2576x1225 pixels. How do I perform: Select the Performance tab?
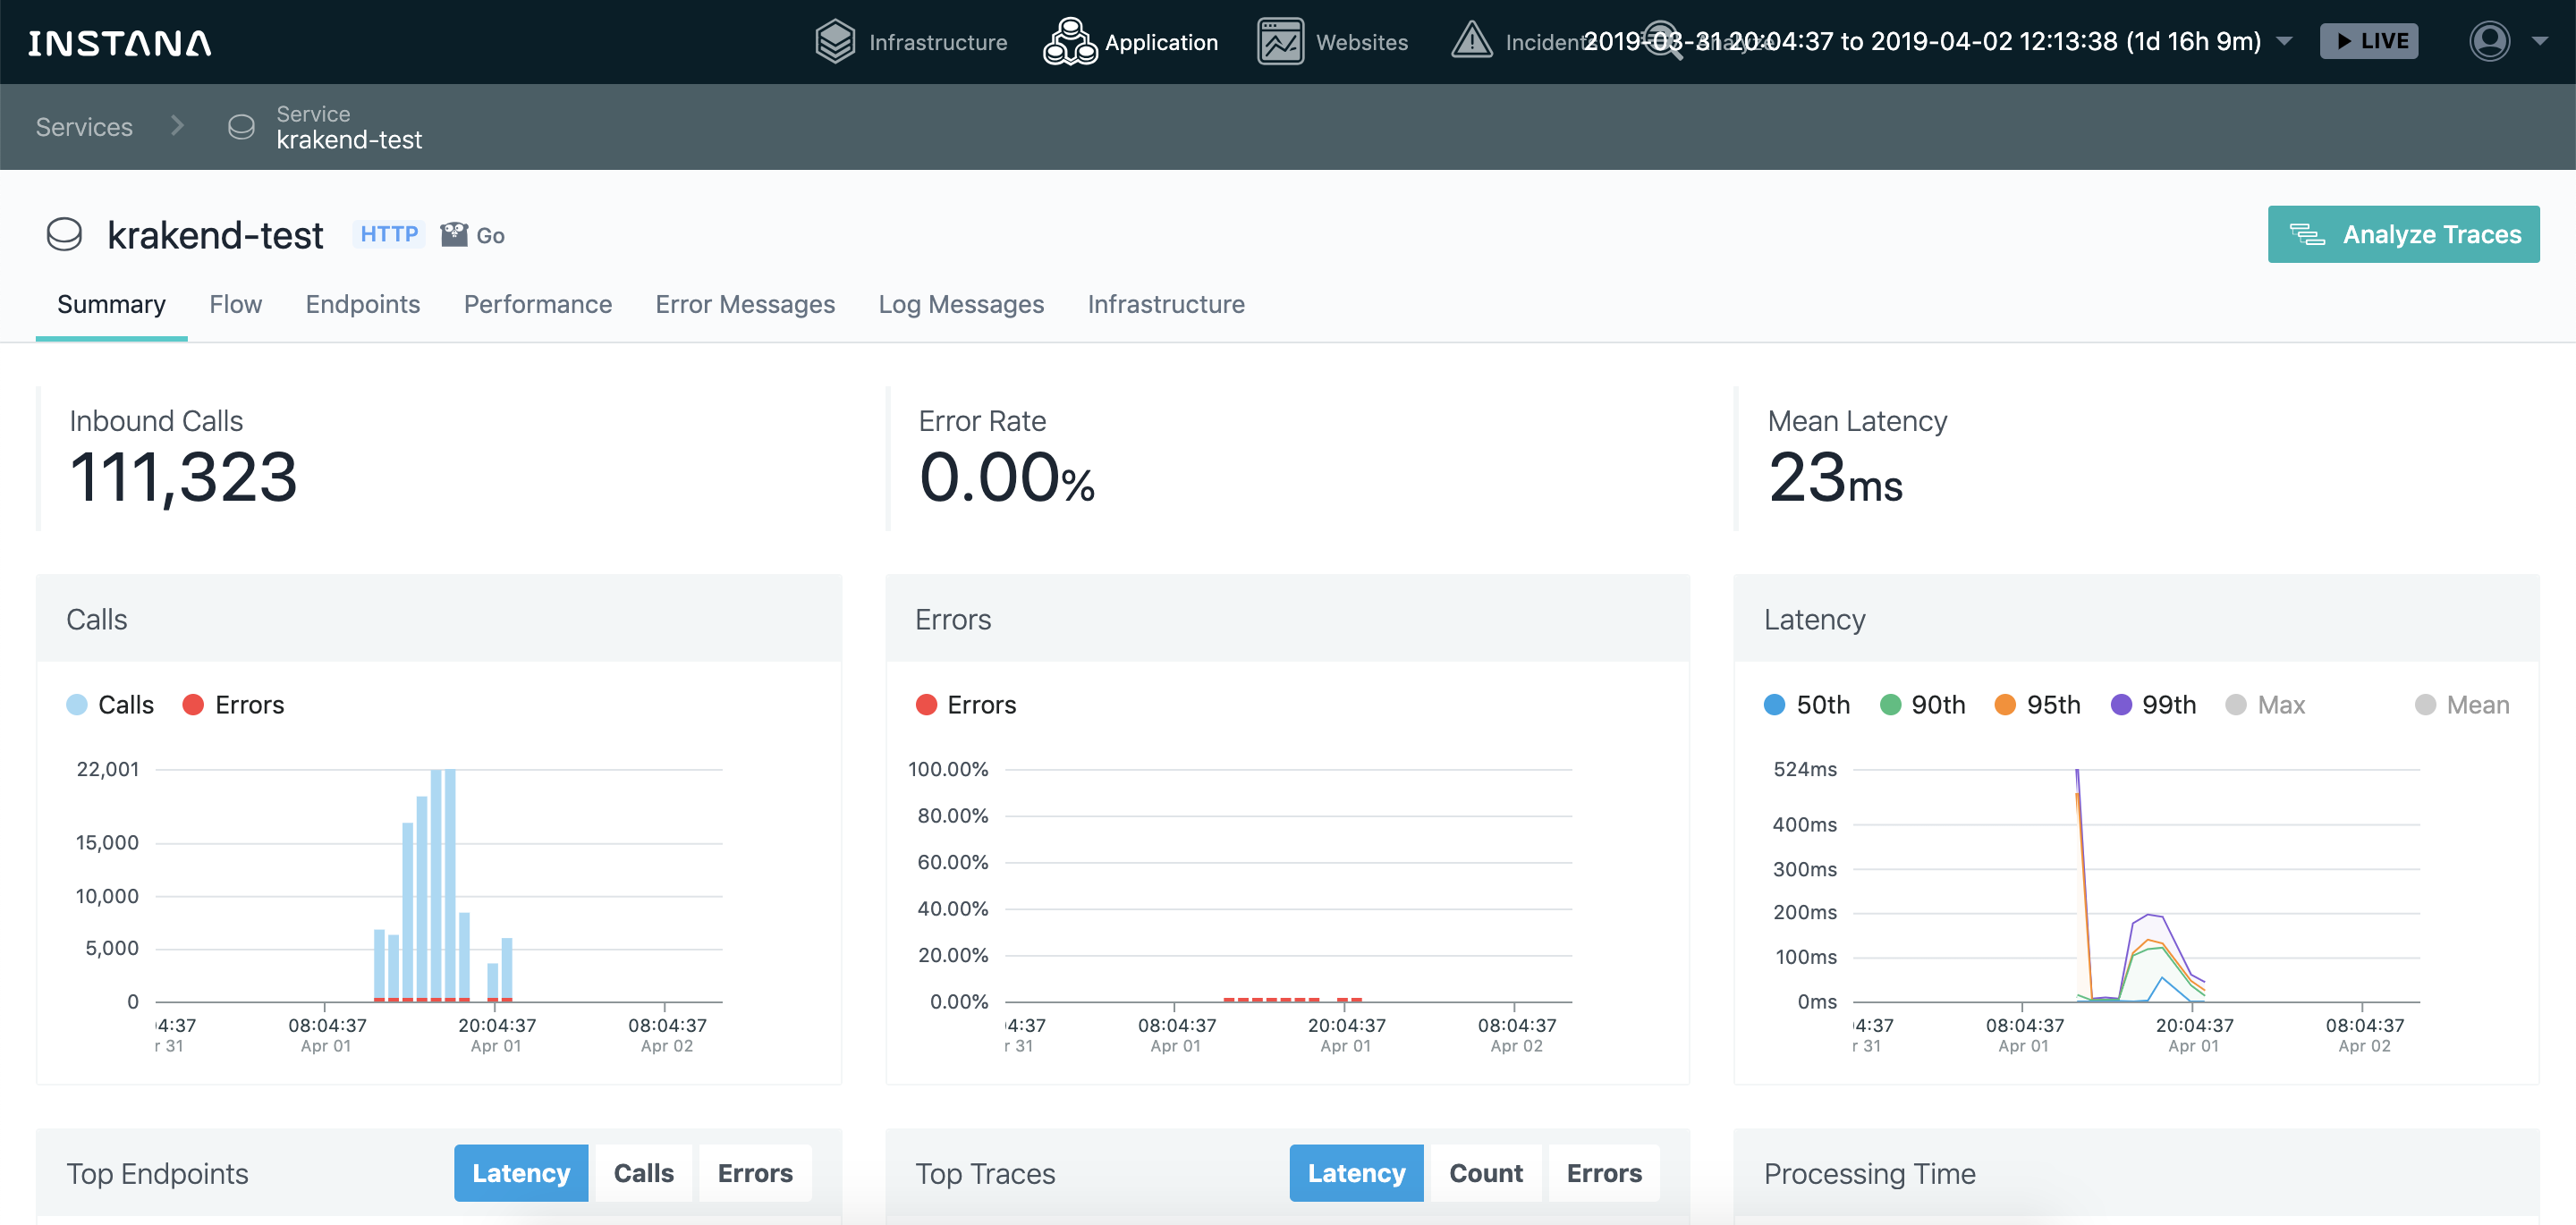click(x=536, y=302)
